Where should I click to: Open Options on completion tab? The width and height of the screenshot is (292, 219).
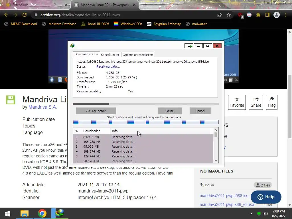[x=138, y=55]
